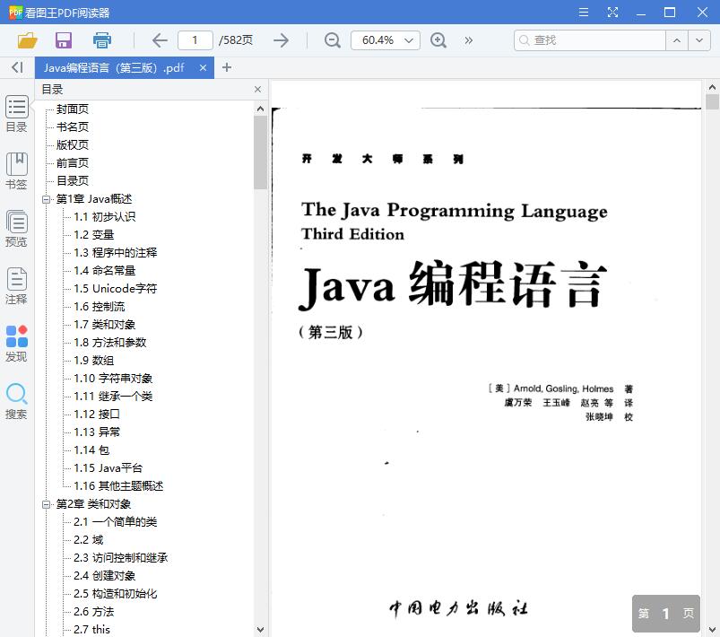The width and height of the screenshot is (720, 637).
Task: Open section 2.1 一个简单的类
Action: 116,522
